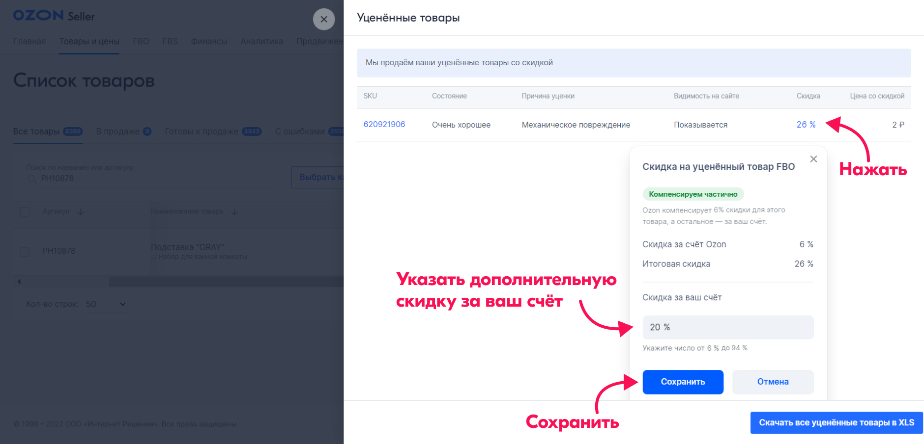Screen dimensions: 924x444
Task: Click the left scroll arrow of table
Action: pos(19,282)
